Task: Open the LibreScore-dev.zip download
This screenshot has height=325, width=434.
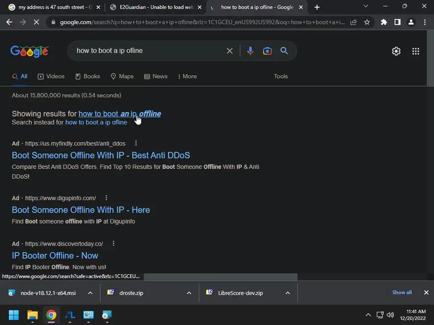Action: pyautogui.click(x=241, y=293)
